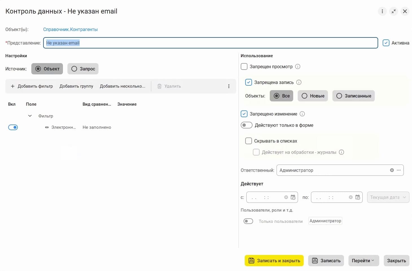Click Добавить фильтр in the toolbar
412x271 pixels.
click(x=32, y=86)
